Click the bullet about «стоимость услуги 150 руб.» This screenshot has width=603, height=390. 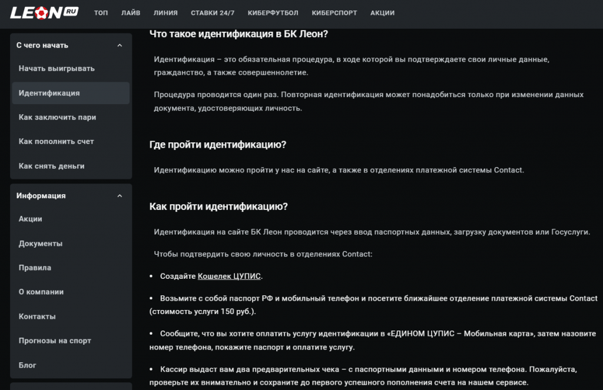(373, 305)
